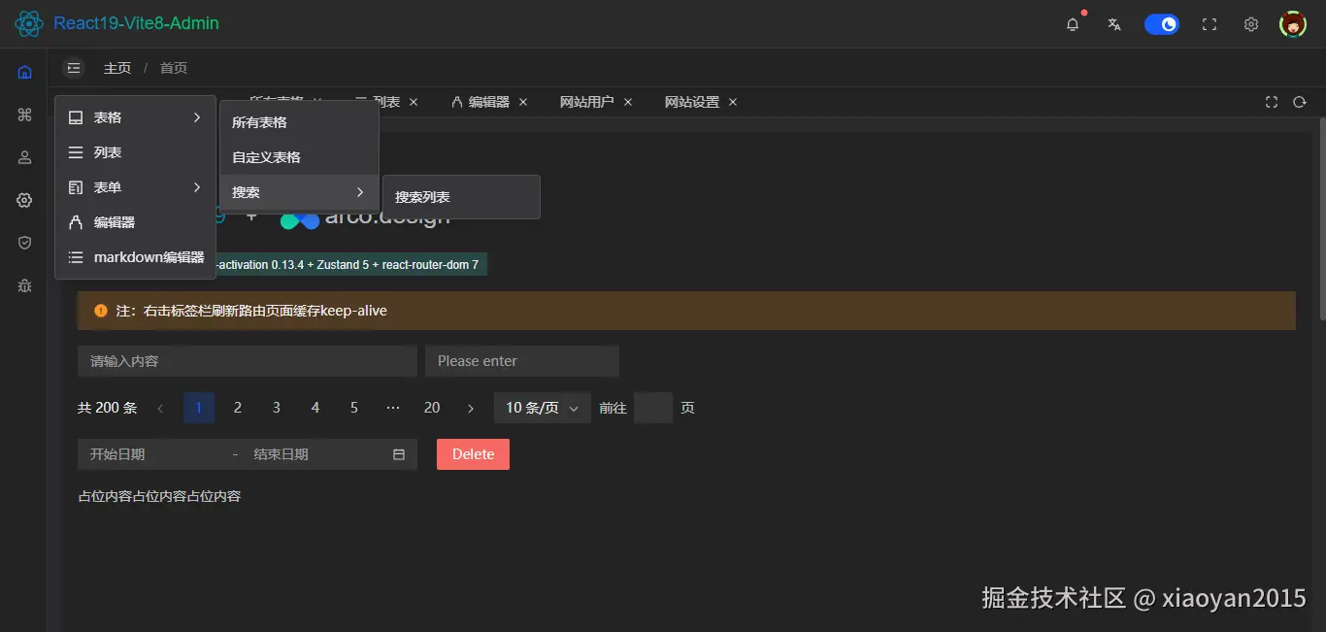Close the 网站设置 tab
Viewport: 1326px width, 632px height.
733,102
